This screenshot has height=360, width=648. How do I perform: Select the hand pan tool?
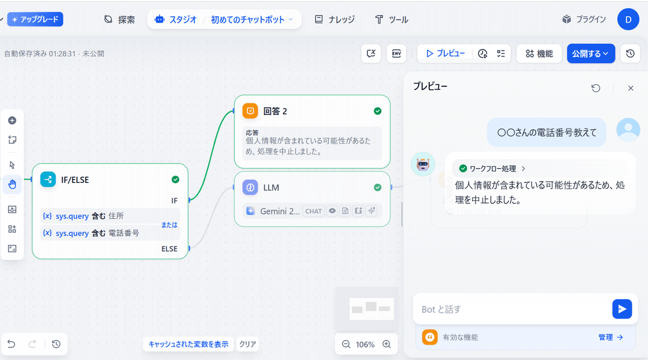(12, 185)
